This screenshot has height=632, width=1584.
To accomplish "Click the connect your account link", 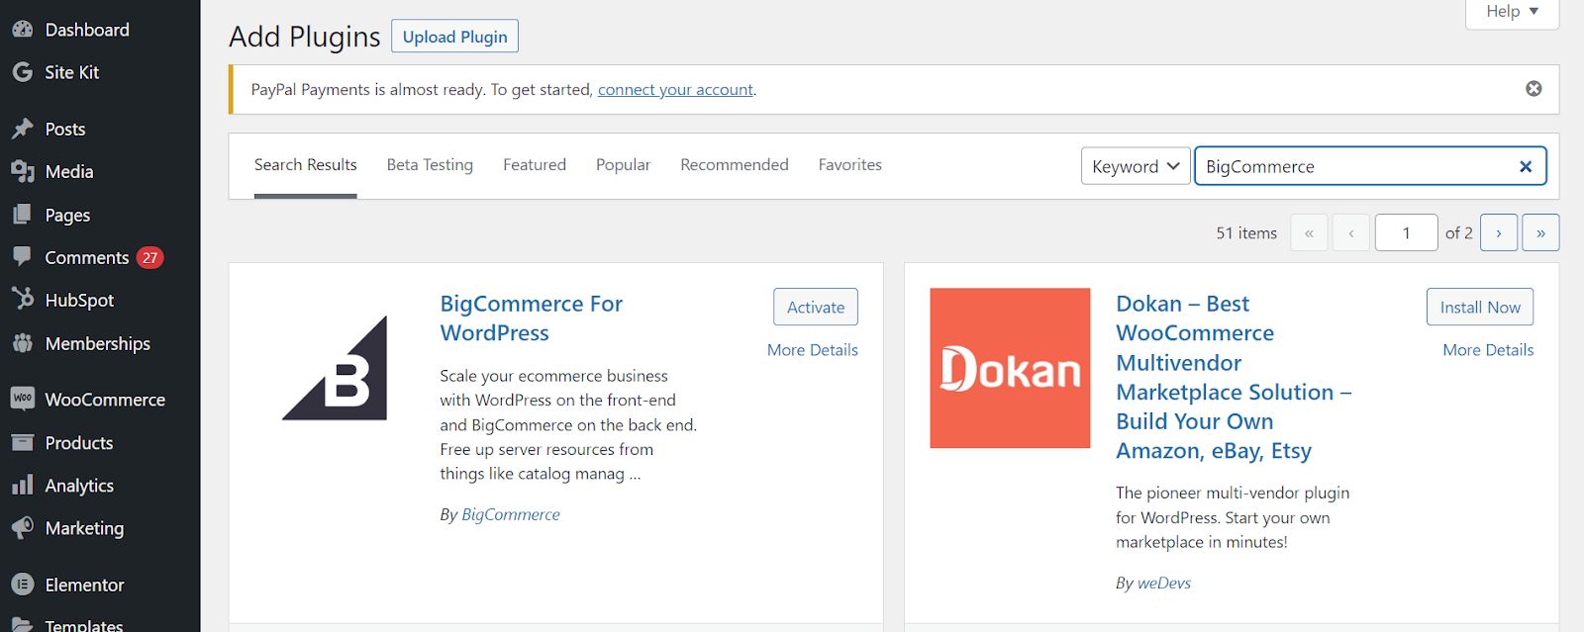I will point(675,89).
